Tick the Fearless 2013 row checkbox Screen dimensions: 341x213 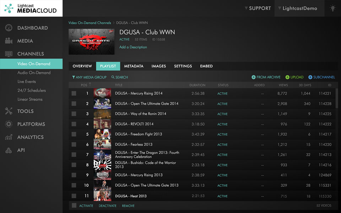pyautogui.click(x=74, y=144)
